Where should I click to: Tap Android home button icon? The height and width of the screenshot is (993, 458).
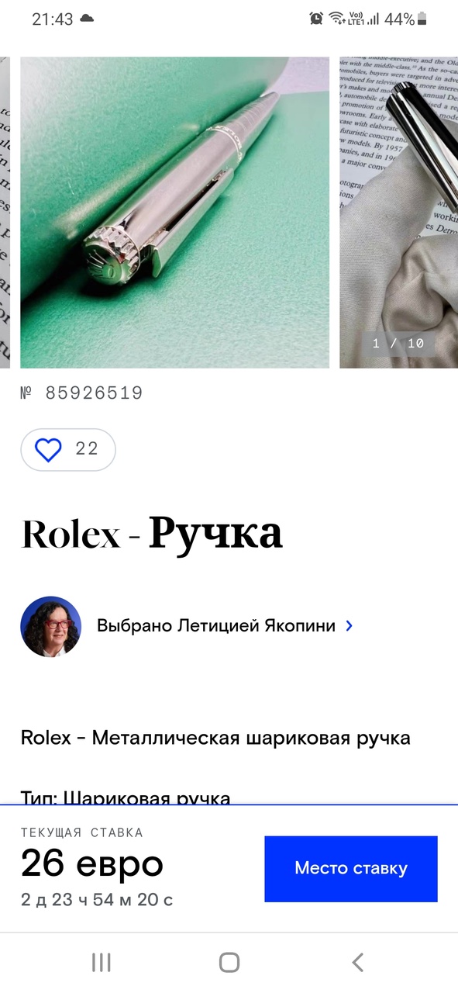pyautogui.click(x=229, y=963)
